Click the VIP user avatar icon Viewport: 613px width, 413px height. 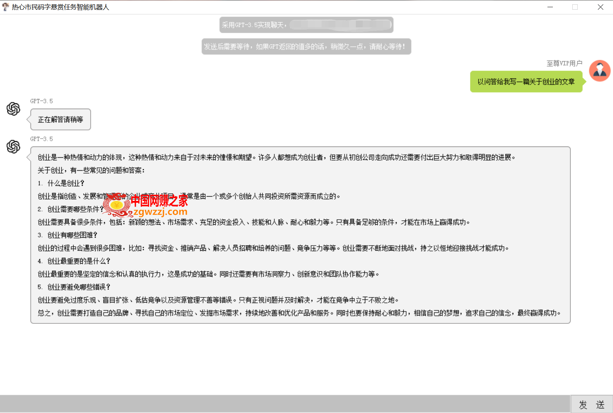600,71
